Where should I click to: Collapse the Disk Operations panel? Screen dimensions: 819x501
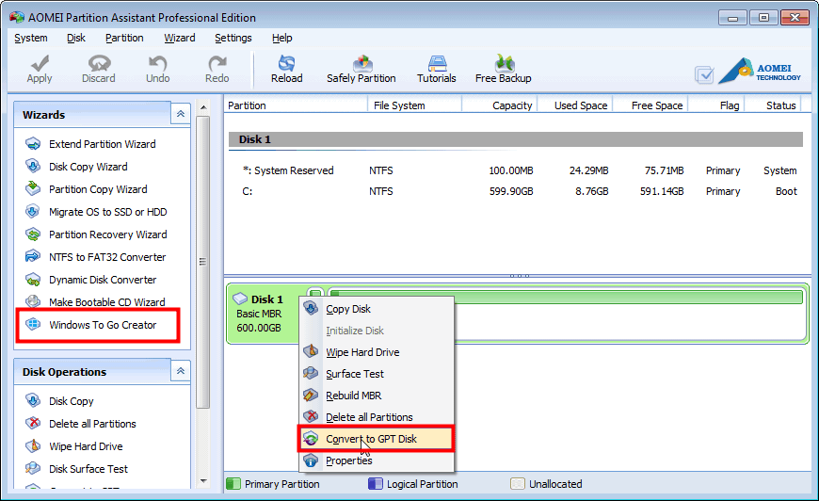pos(180,371)
